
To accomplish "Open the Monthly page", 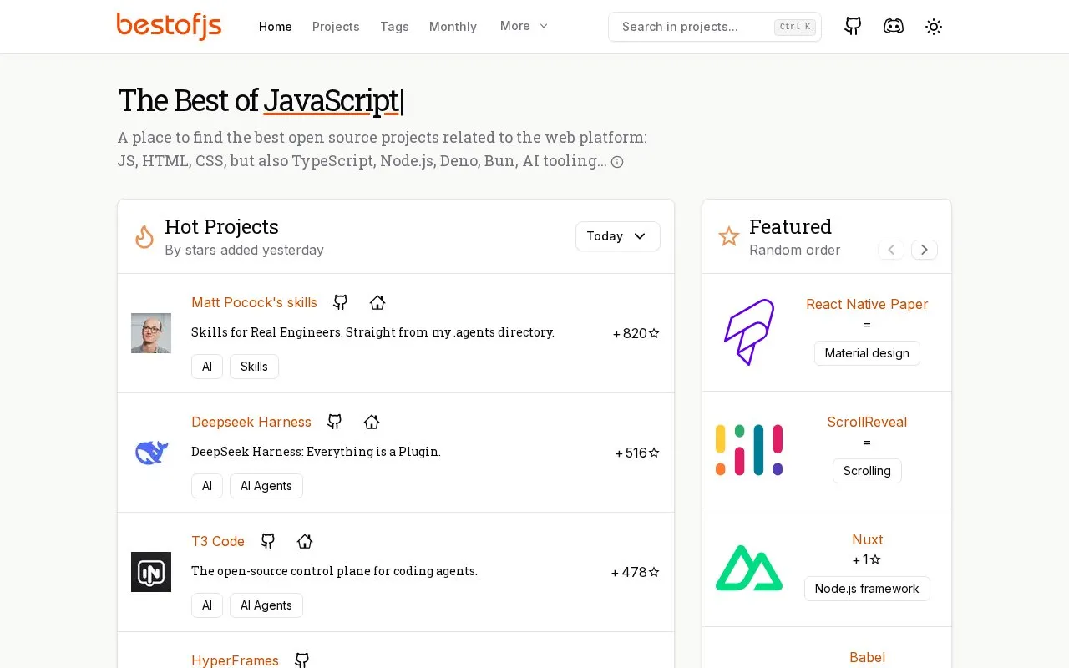I will click(453, 27).
